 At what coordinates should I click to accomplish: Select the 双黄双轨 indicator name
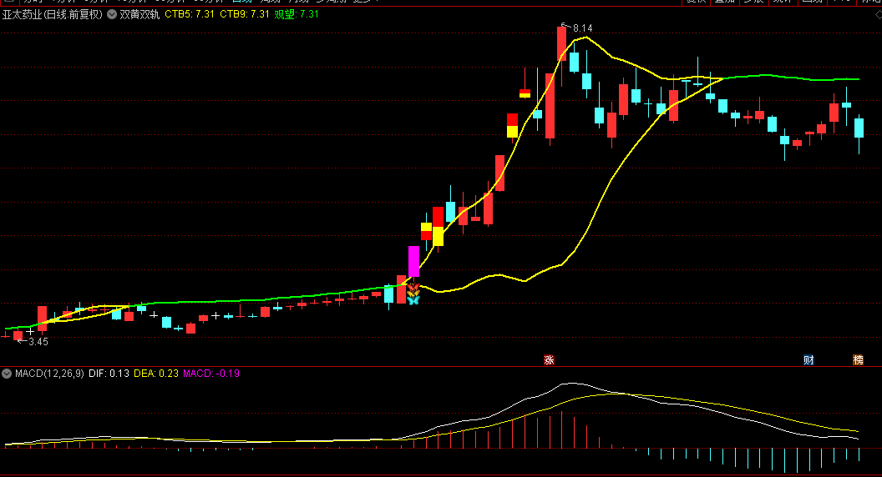pos(139,15)
